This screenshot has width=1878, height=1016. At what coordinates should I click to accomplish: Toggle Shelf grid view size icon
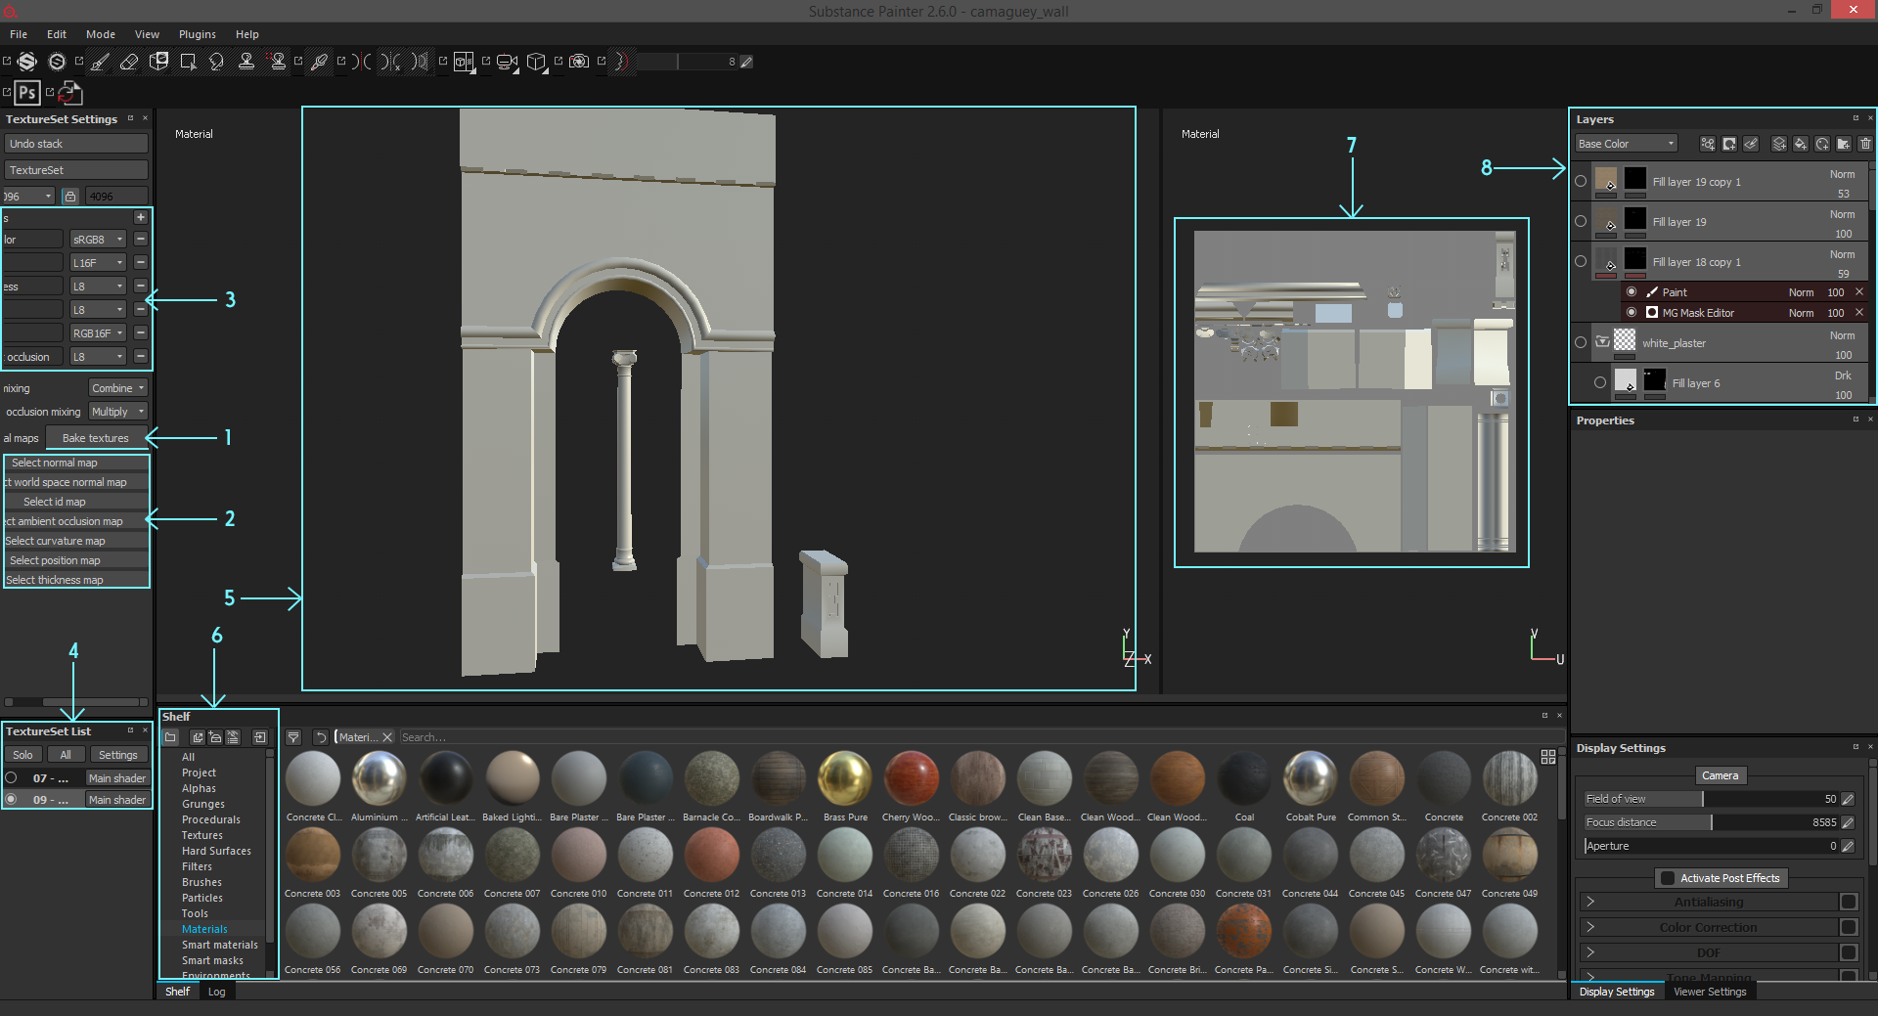point(1548,757)
